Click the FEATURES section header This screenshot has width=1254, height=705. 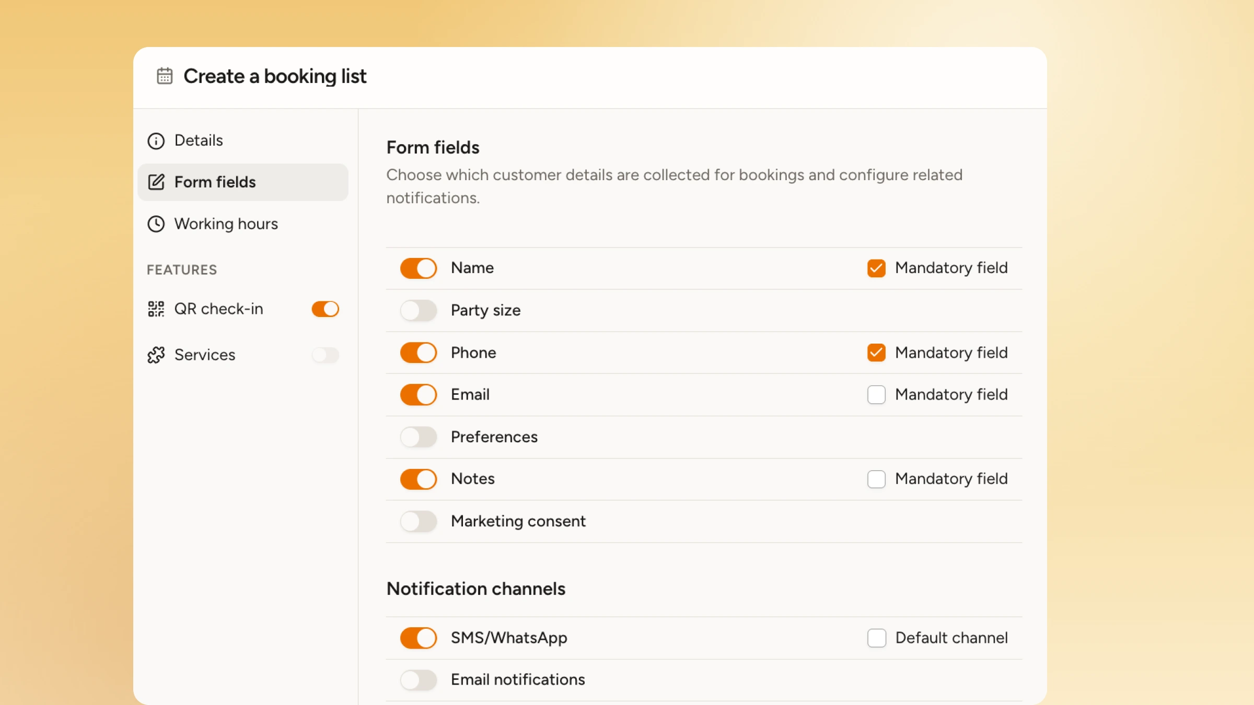182,269
